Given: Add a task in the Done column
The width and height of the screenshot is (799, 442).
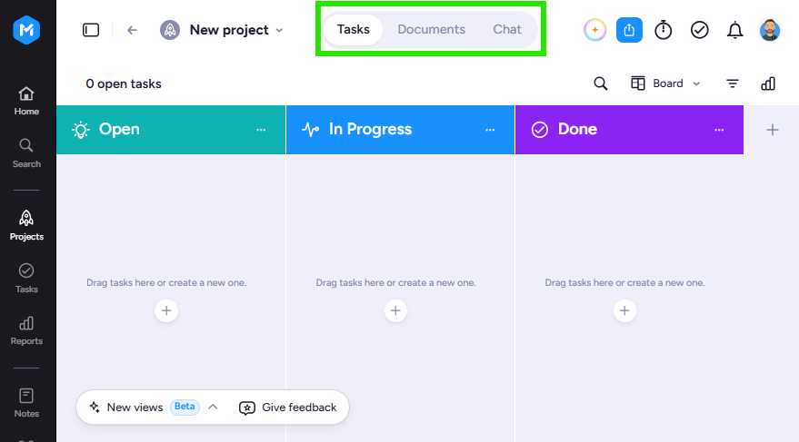Looking at the screenshot, I should click(x=624, y=310).
